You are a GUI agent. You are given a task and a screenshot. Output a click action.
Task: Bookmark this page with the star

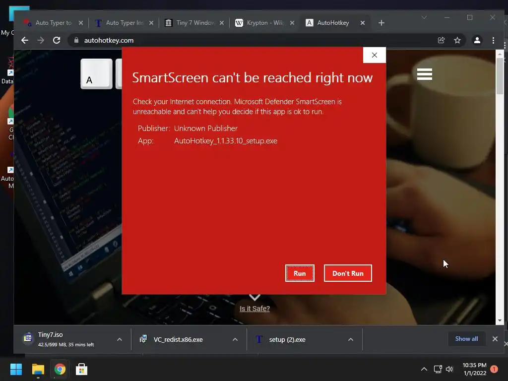click(x=457, y=40)
